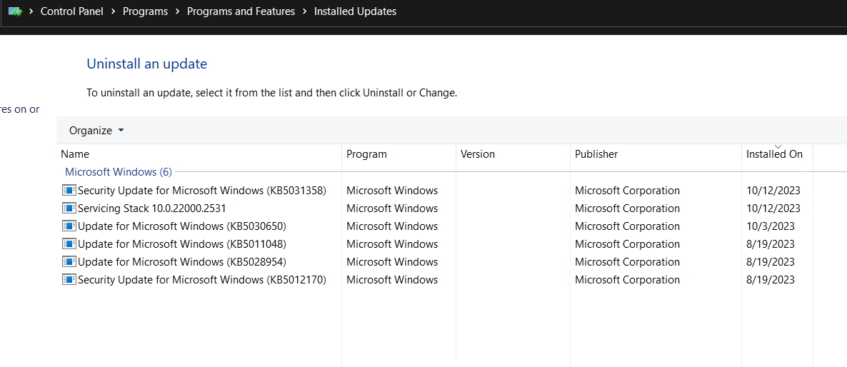Open the Organize dropdown menu
This screenshot has width=847, height=367.
click(x=96, y=131)
